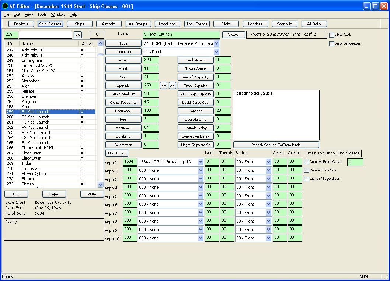Select the Hindustan row in class list
The width and height of the screenshot is (390, 281).
click(x=51, y=168)
